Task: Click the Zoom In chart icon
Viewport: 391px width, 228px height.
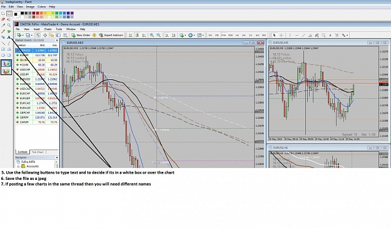Action: (151, 36)
